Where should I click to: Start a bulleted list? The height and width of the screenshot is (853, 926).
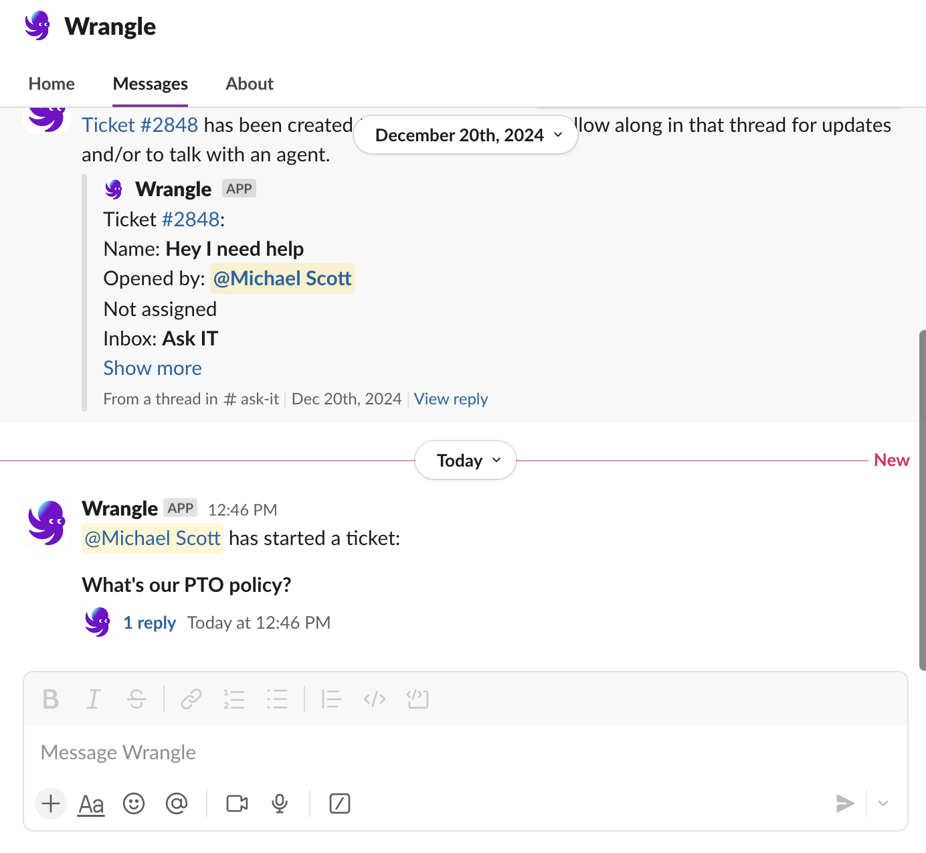277,699
